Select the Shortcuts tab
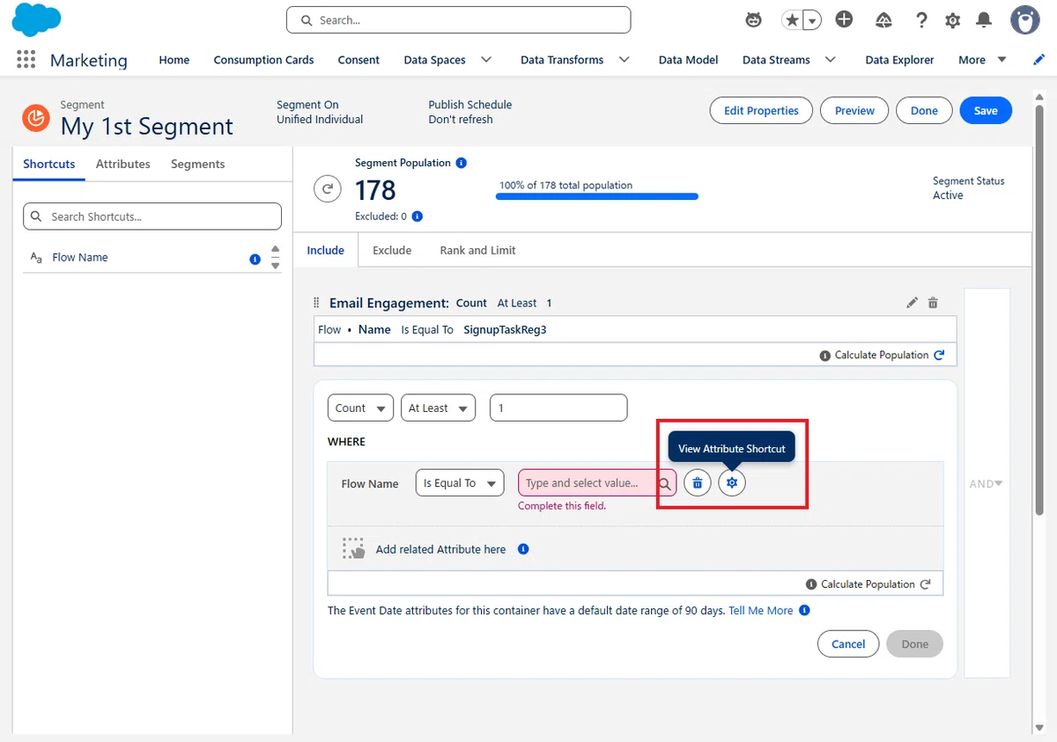 (x=49, y=164)
